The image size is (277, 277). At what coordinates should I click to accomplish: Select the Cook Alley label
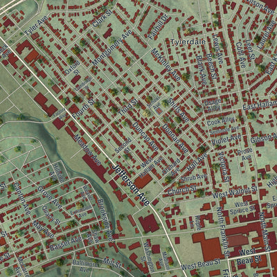(x=221, y=121)
